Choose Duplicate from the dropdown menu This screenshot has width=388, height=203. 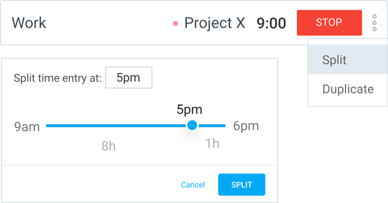coord(348,89)
